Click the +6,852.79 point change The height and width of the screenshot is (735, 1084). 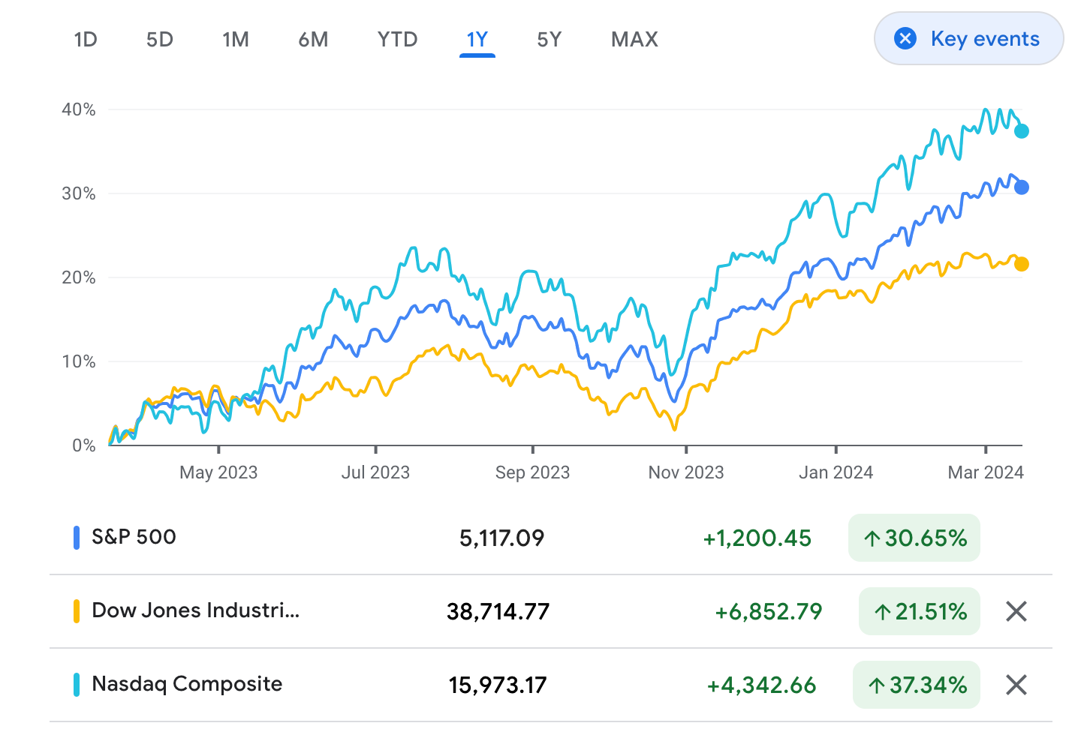[768, 611]
